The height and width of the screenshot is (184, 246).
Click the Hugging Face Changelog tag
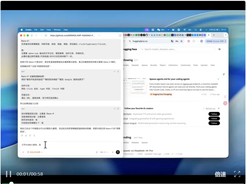161,94
